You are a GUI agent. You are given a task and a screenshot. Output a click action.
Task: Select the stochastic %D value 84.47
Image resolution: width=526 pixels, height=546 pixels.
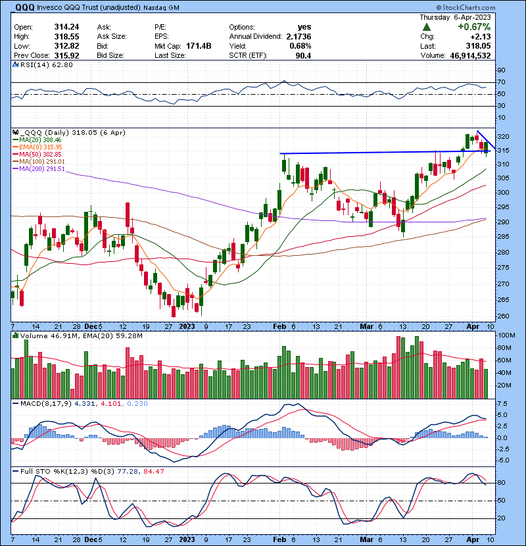pyautogui.click(x=153, y=471)
